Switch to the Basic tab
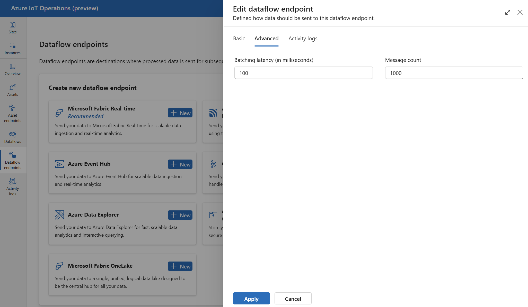 coord(239,38)
